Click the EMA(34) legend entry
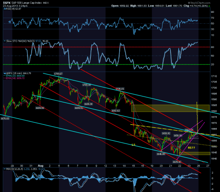 (x=15, y=78)
